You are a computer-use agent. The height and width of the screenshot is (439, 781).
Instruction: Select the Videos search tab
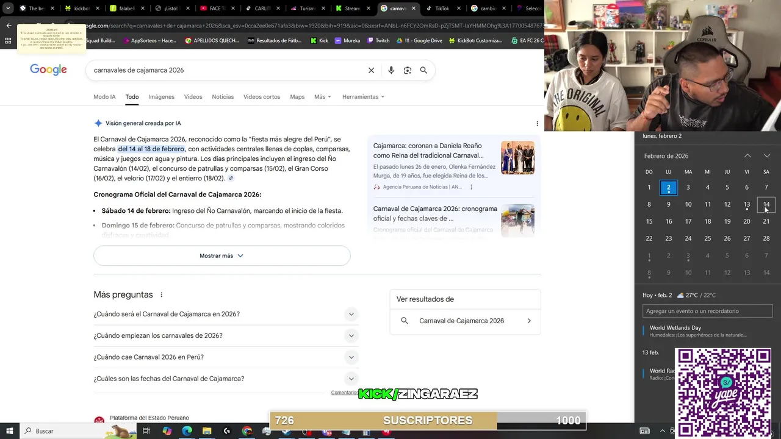pyautogui.click(x=193, y=97)
